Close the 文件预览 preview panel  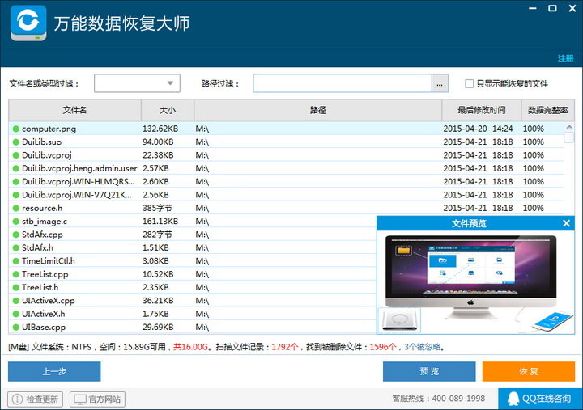[x=566, y=223]
